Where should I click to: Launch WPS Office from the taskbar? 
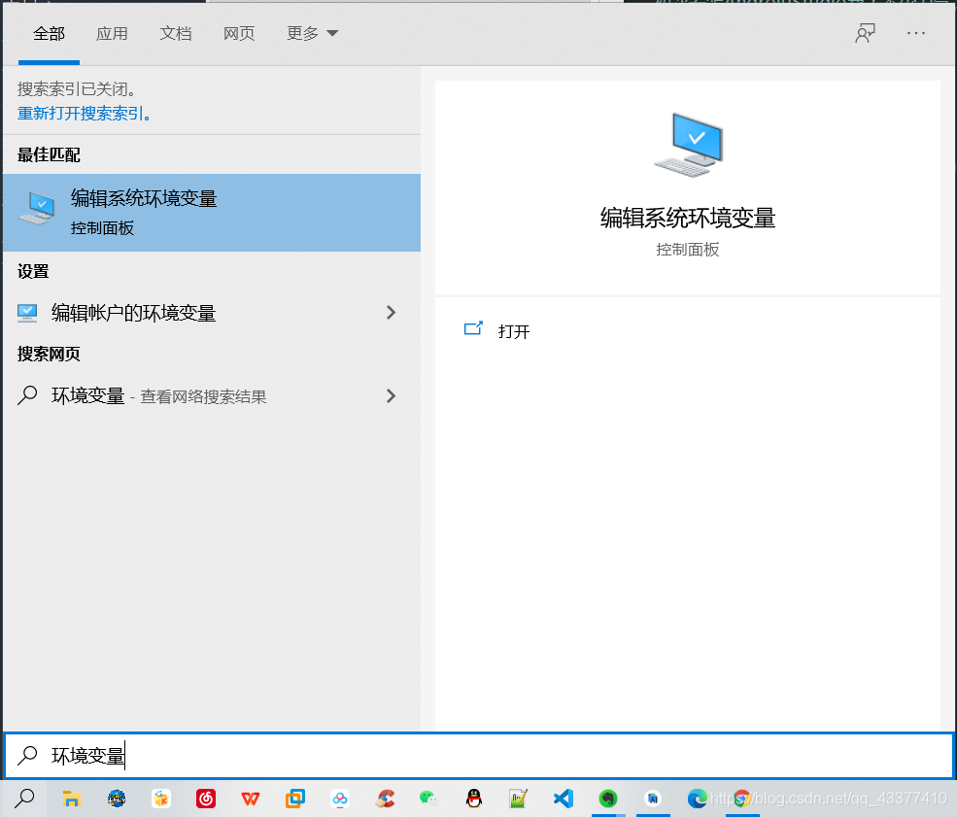point(251,799)
